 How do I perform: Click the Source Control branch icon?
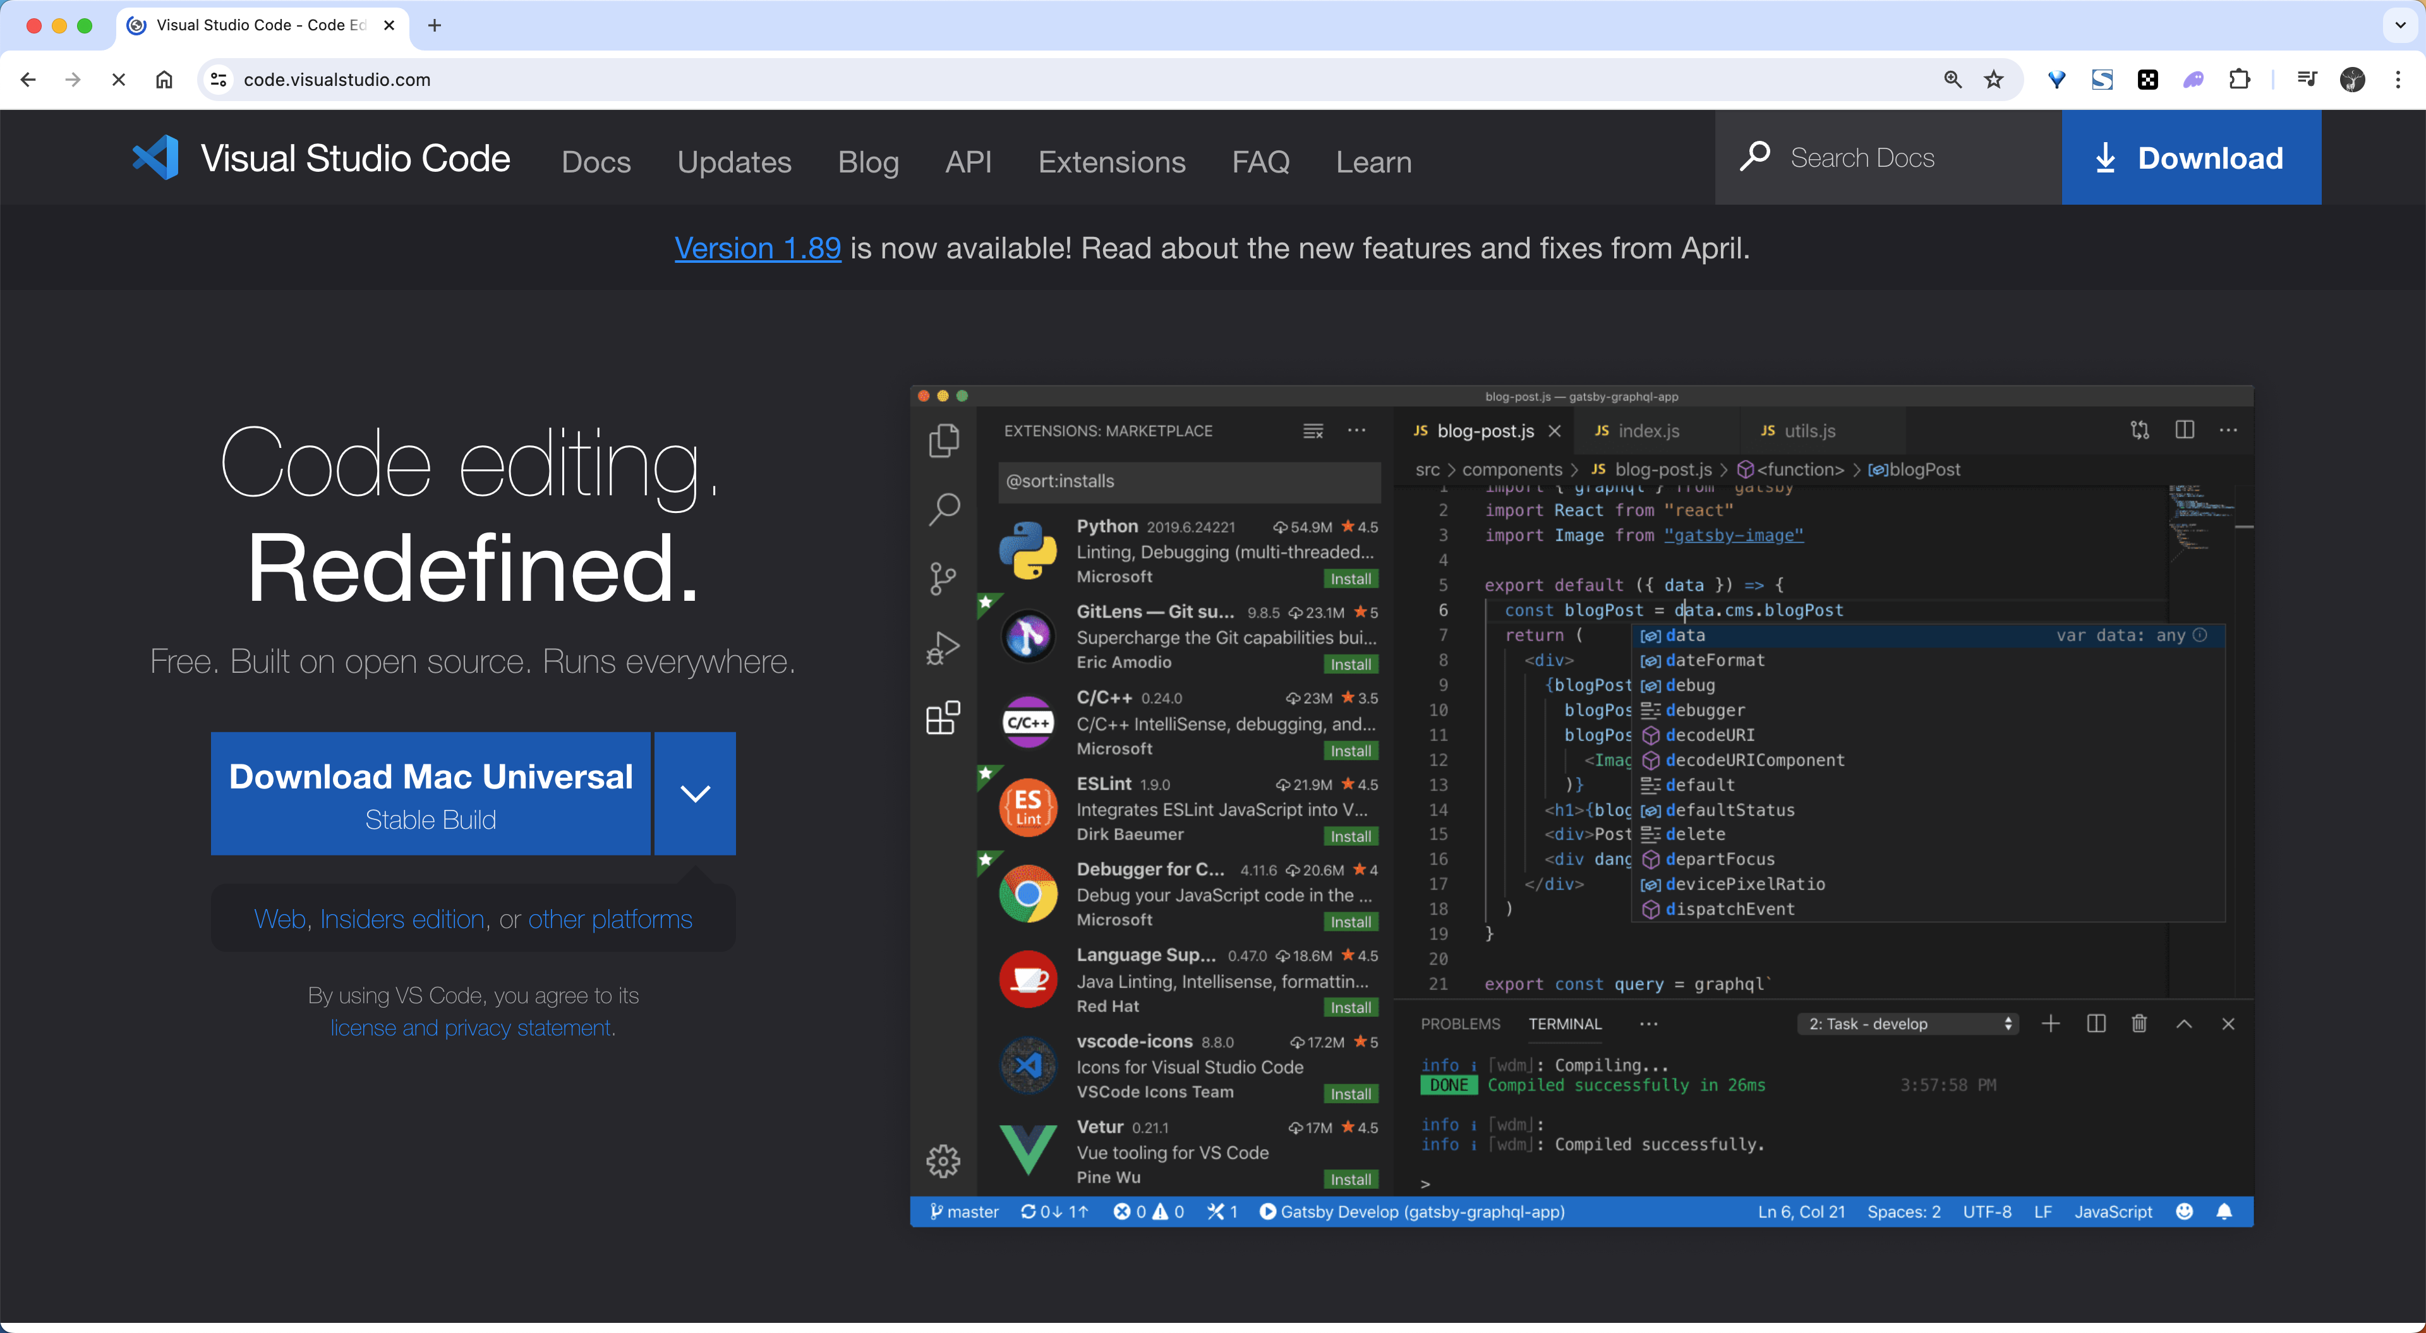tap(944, 579)
